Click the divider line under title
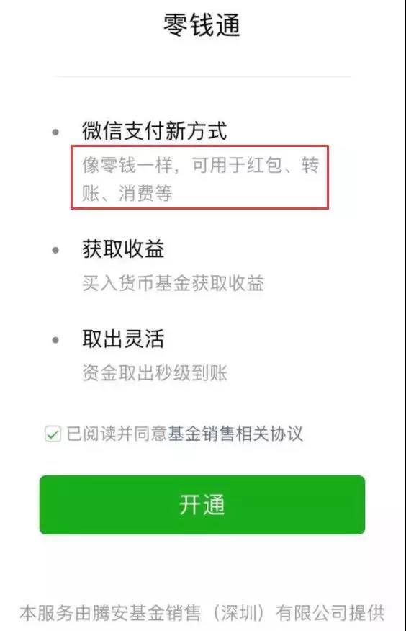The image size is (406, 631). [202, 76]
